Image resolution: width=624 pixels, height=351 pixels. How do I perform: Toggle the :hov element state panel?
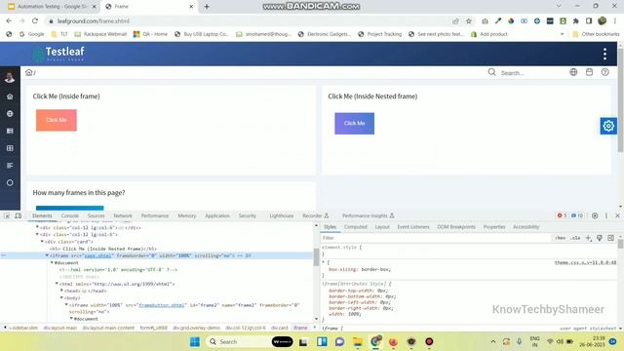coord(561,238)
